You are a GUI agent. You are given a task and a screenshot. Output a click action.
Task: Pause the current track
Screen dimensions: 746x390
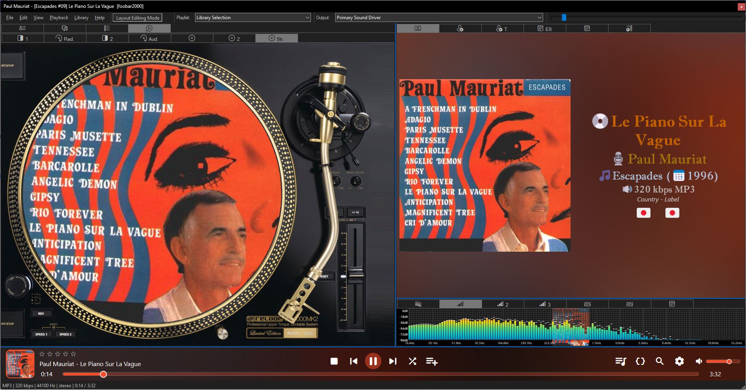pyautogui.click(x=373, y=361)
